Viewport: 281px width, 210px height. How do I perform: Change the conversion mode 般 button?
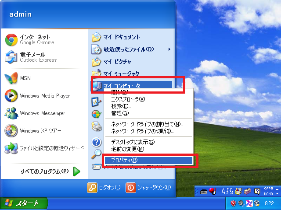click(x=230, y=191)
